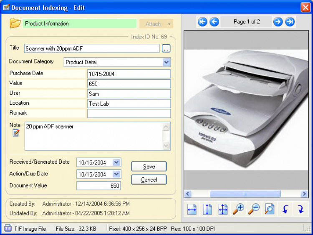Image resolution: width=313 pixels, height=235 pixels.
Task: Open note editor icon under Note
Action: tap(16, 133)
